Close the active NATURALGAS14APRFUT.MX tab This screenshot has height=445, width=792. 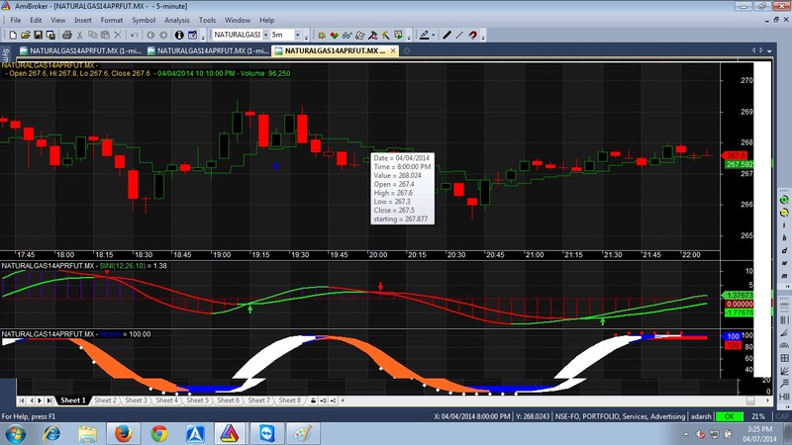point(393,50)
